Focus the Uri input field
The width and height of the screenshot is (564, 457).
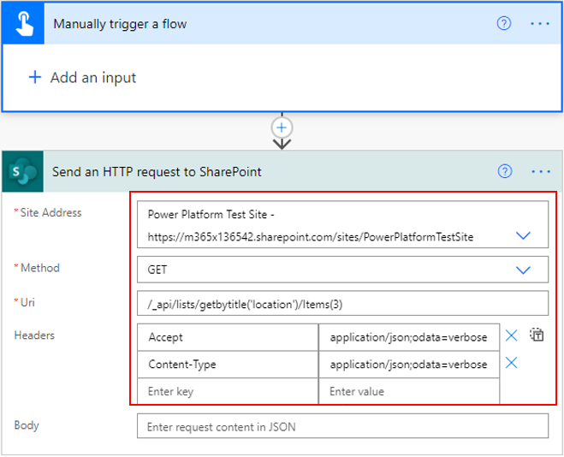click(x=342, y=304)
